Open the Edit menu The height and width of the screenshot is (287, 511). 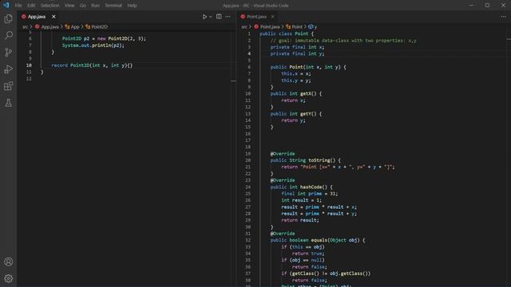click(31, 6)
